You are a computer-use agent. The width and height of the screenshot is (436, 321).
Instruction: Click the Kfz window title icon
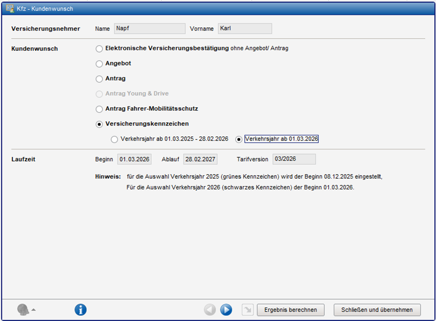tap(9, 9)
